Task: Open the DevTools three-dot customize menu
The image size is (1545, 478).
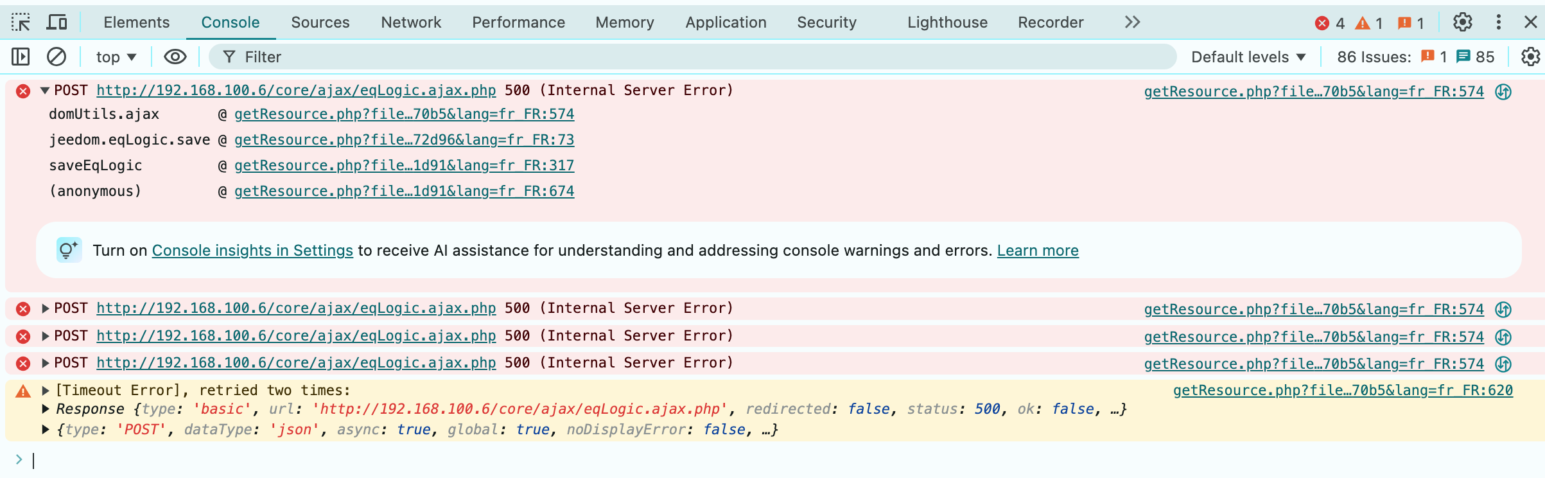Action: (x=1498, y=22)
